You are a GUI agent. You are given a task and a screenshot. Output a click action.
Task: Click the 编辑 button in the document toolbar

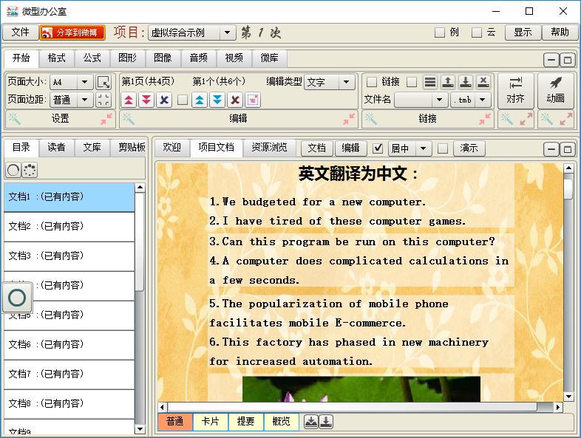(350, 148)
